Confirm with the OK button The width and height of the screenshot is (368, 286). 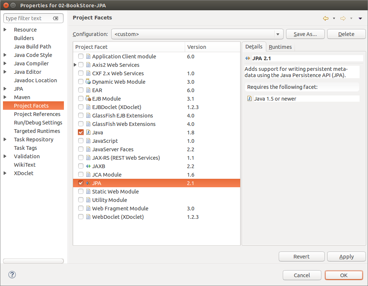[x=344, y=275]
